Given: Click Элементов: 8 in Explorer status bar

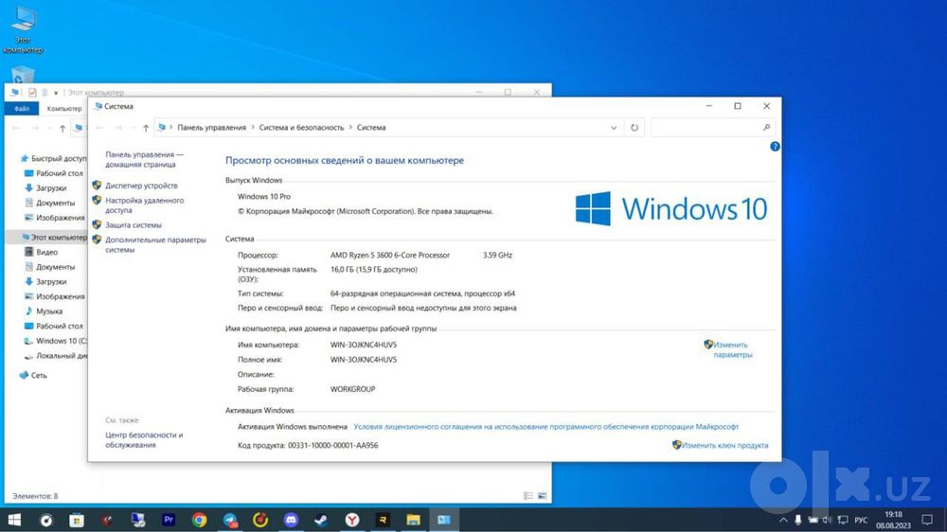Looking at the screenshot, I should pyautogui.click(x=35, y=496).
